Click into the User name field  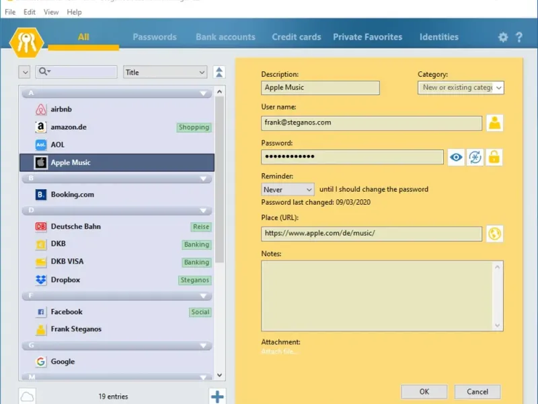click(371, 123)
